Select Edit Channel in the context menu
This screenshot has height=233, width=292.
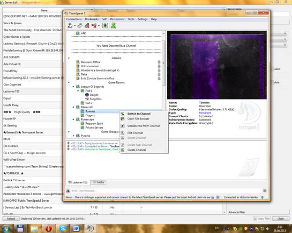point(135,133)
